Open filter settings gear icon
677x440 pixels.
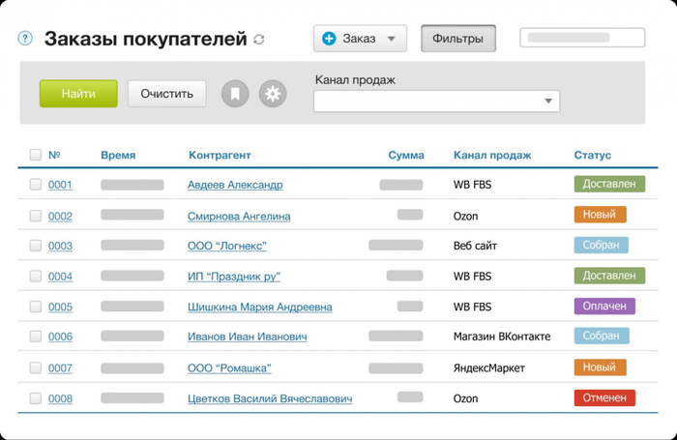[273, 94]
